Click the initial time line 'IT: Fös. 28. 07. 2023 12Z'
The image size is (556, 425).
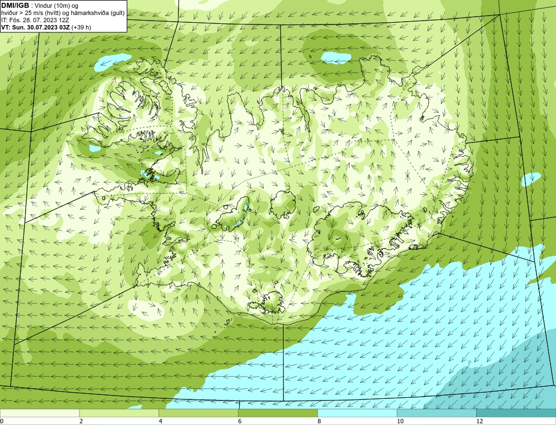[x=34, y=20]
